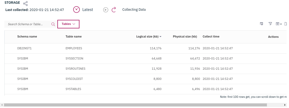
Task: Click the refresh data arrow icon
Action: pyautogui.click(x=114, y=10)
